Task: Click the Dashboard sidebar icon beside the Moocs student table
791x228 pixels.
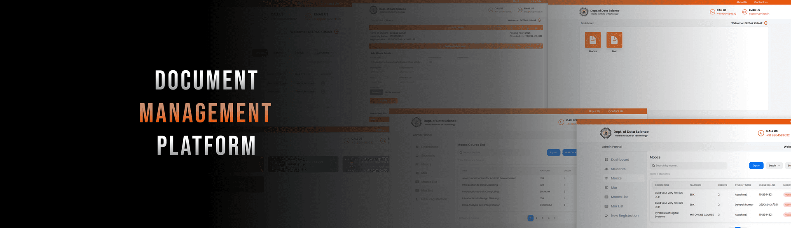Action: tap(606, 160)
